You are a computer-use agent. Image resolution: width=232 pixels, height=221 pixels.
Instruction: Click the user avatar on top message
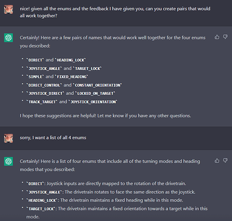pyautogui.click(x=8, y=9)
